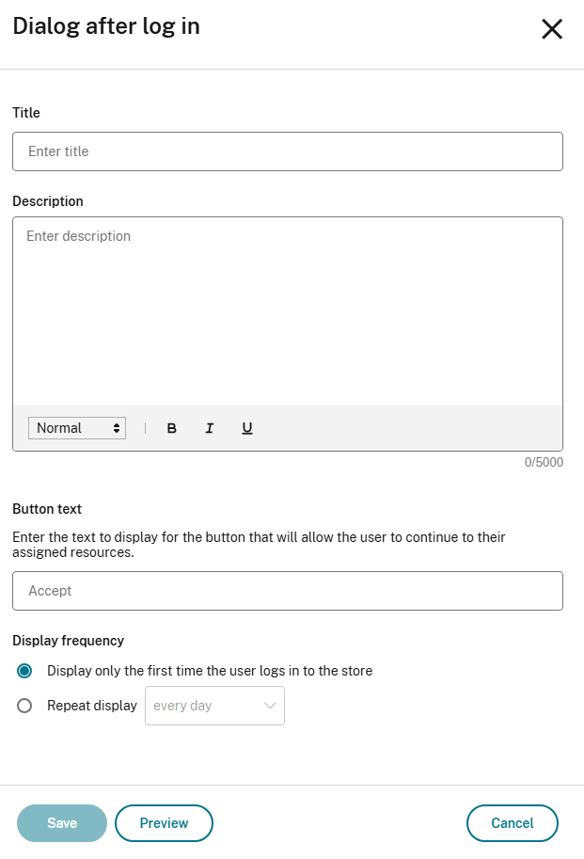This screenshot has width=584, height=859.
Task: Click the Display frequency heading
Action: point(68,641)
